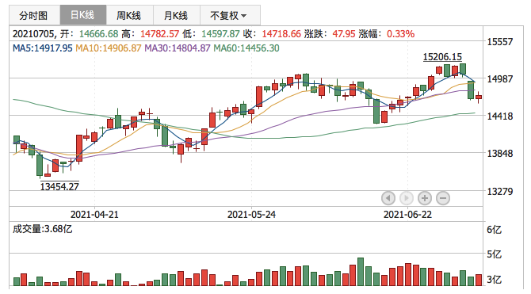Zoom out with the minus icon
The image size is (531, 294).
(443, 198)
